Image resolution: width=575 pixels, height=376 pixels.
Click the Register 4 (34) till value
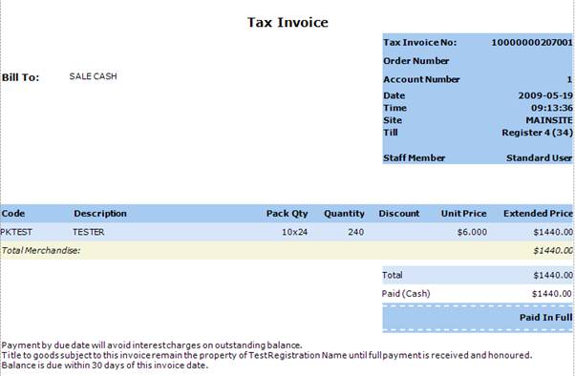tap(537, 133)
